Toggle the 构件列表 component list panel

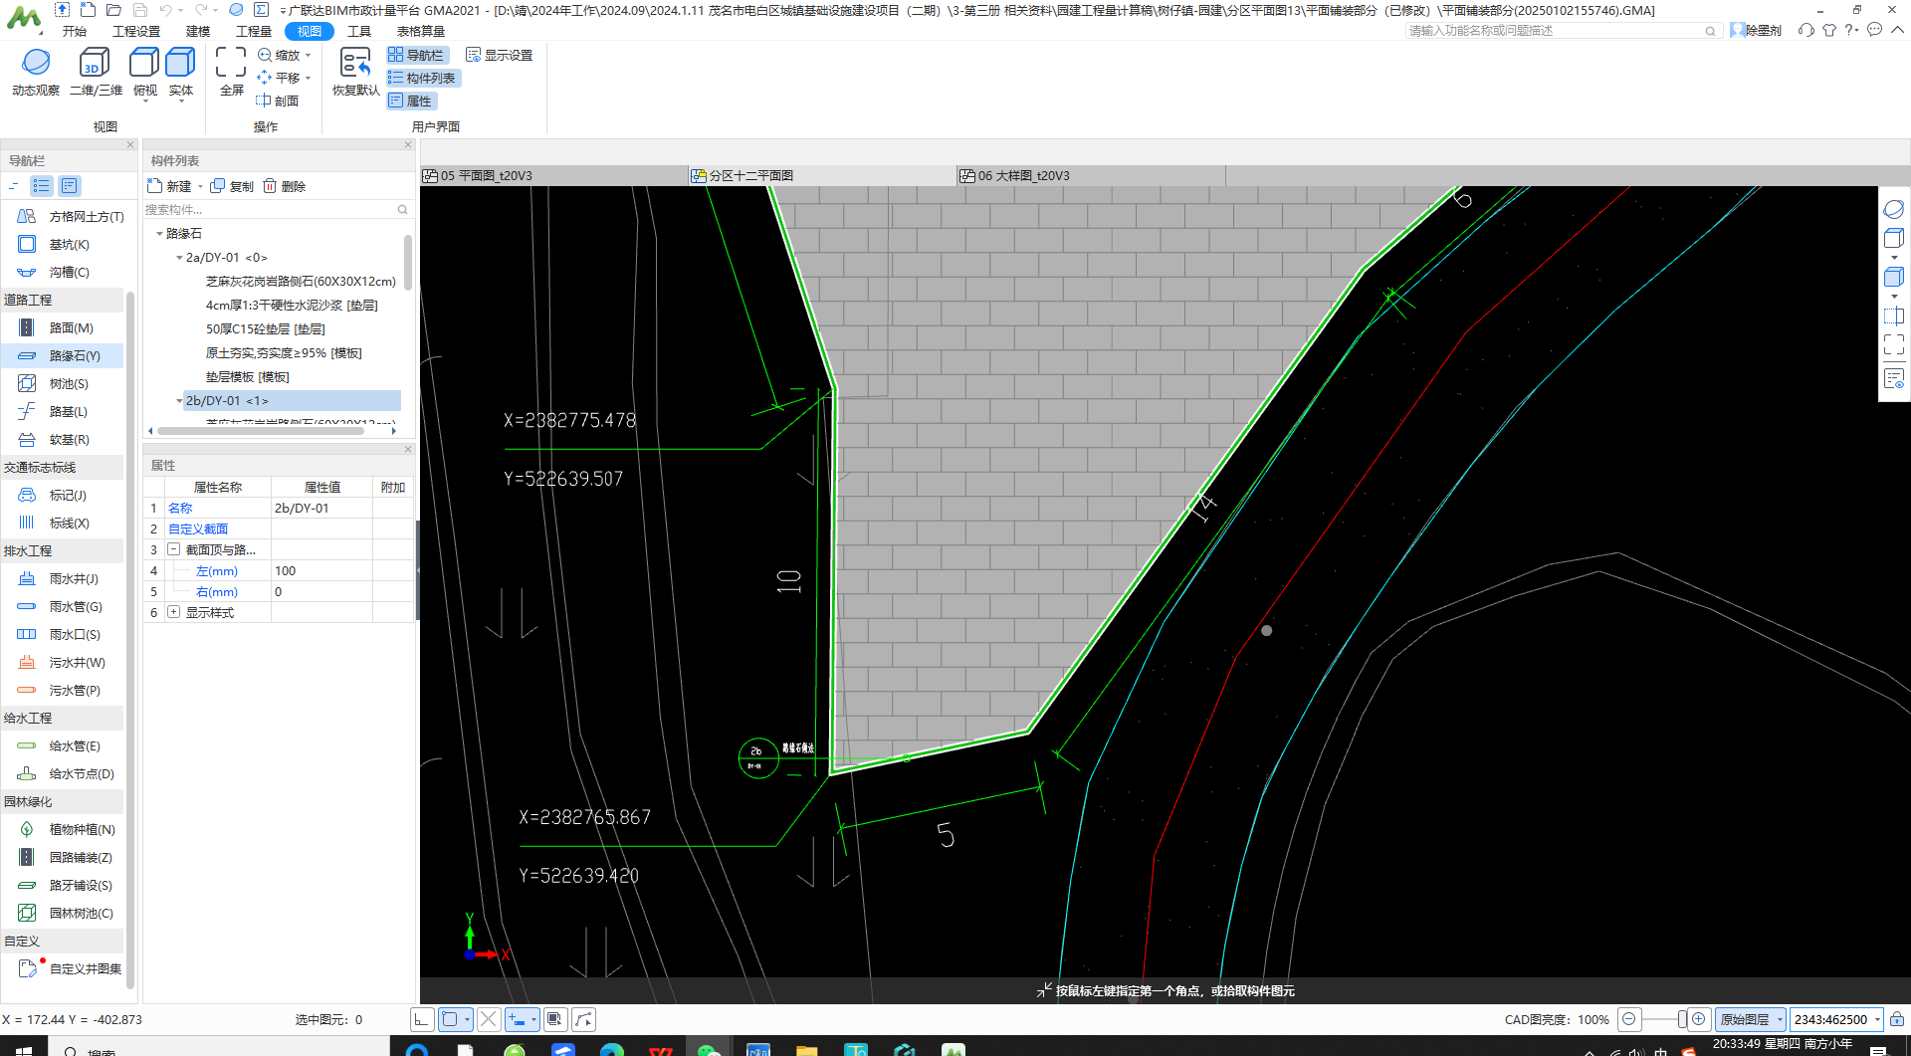coord(423,78)
